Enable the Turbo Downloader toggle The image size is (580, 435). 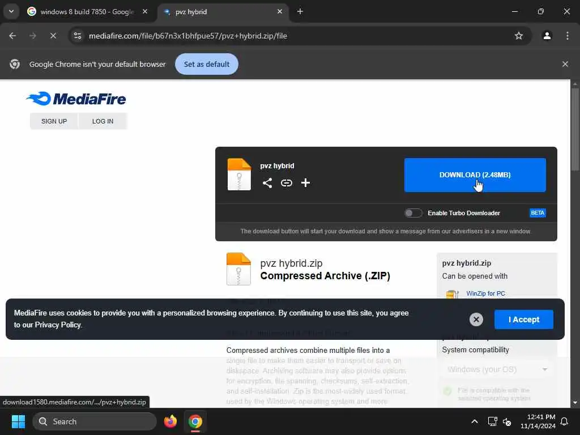click(x=413, y=213)
